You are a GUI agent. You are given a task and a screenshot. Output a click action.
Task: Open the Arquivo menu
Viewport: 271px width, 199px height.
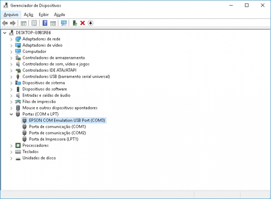[x=11, y=14]
